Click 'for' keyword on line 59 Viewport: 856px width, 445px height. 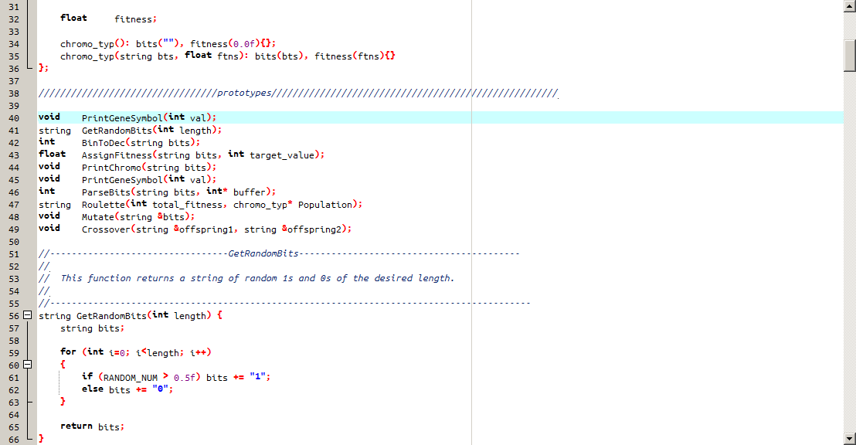click(68, 352)
